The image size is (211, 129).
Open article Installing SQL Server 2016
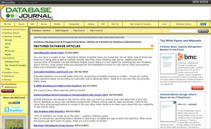(49, 53)
